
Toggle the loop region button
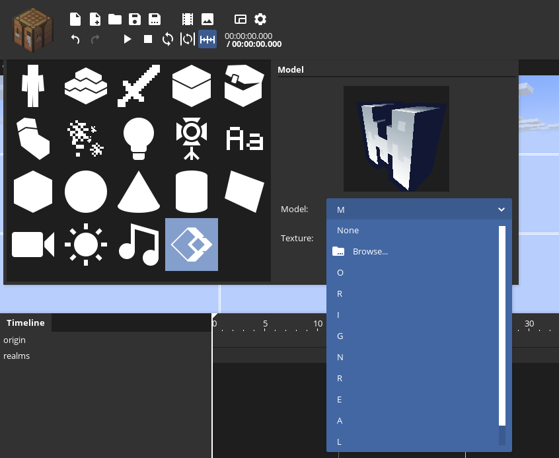tap(188, 39)
